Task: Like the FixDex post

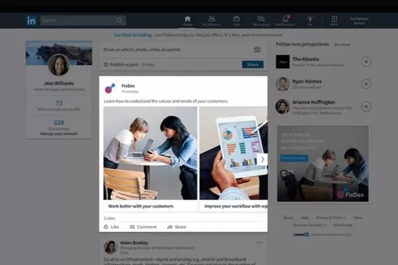Action: (111, 227)
